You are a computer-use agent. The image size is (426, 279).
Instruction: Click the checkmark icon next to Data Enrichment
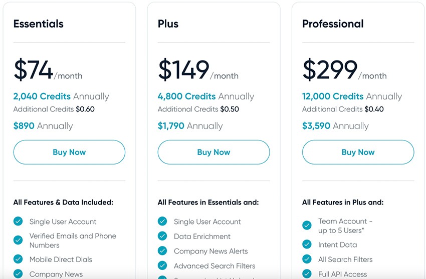coord(162,236)
